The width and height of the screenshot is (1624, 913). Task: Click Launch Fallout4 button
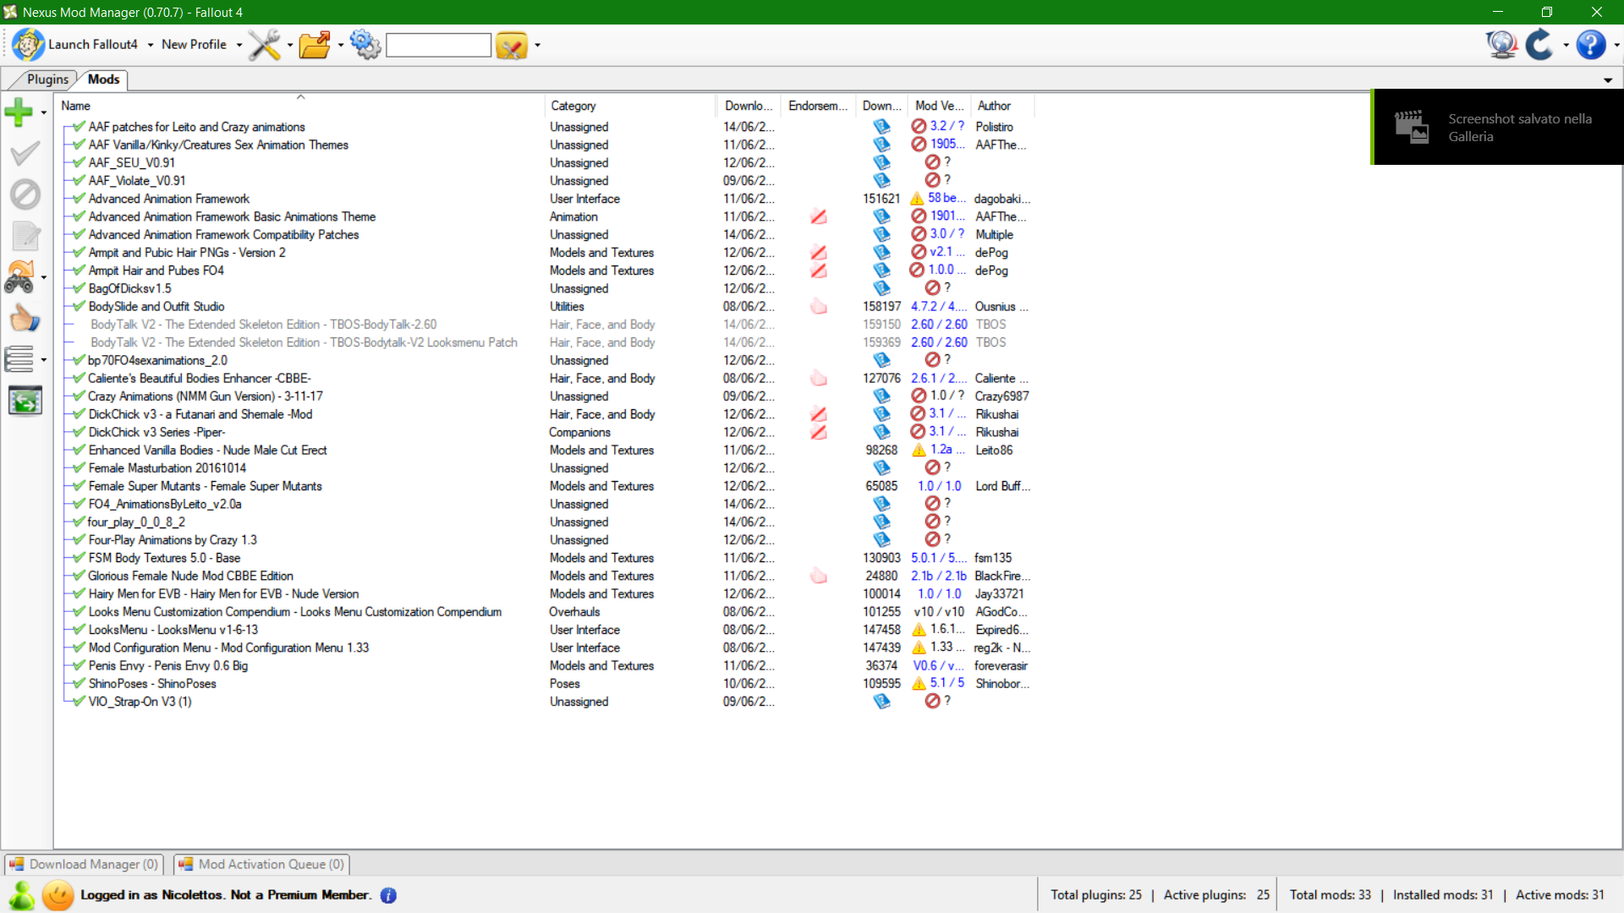[x=75, y=44]
